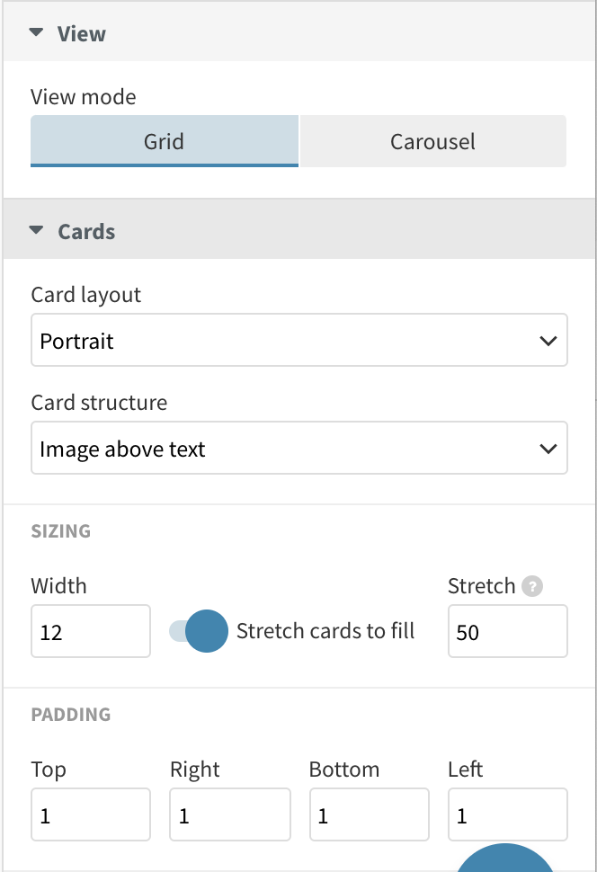Toggle the Stretch cards to fill switch
The height and width of the screenshot is (872, 597).
coord(199,631)
